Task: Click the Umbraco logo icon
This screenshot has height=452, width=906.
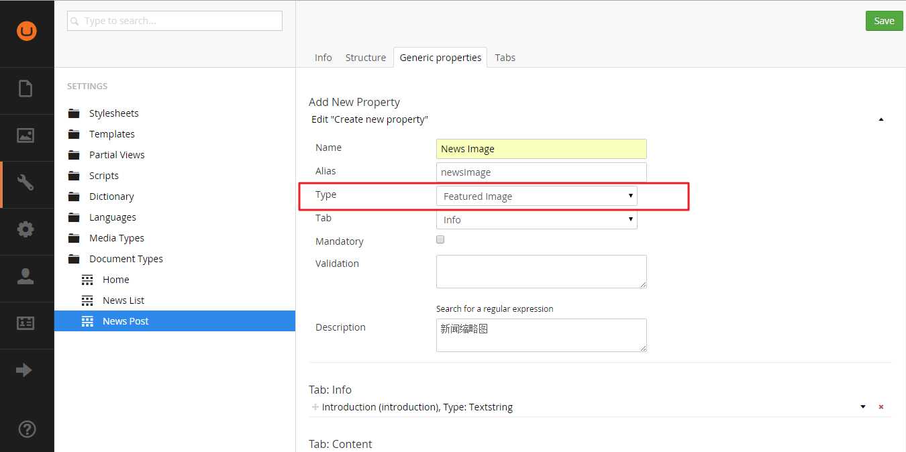Action: tap(27, 31)
